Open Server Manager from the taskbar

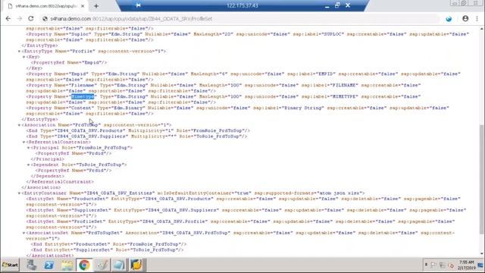(31, 265)
